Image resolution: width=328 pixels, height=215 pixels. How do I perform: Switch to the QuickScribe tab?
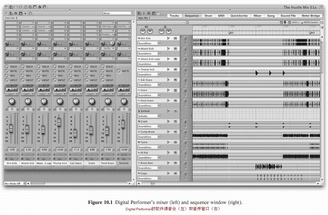pyautogui.click(x=239, y=16)
